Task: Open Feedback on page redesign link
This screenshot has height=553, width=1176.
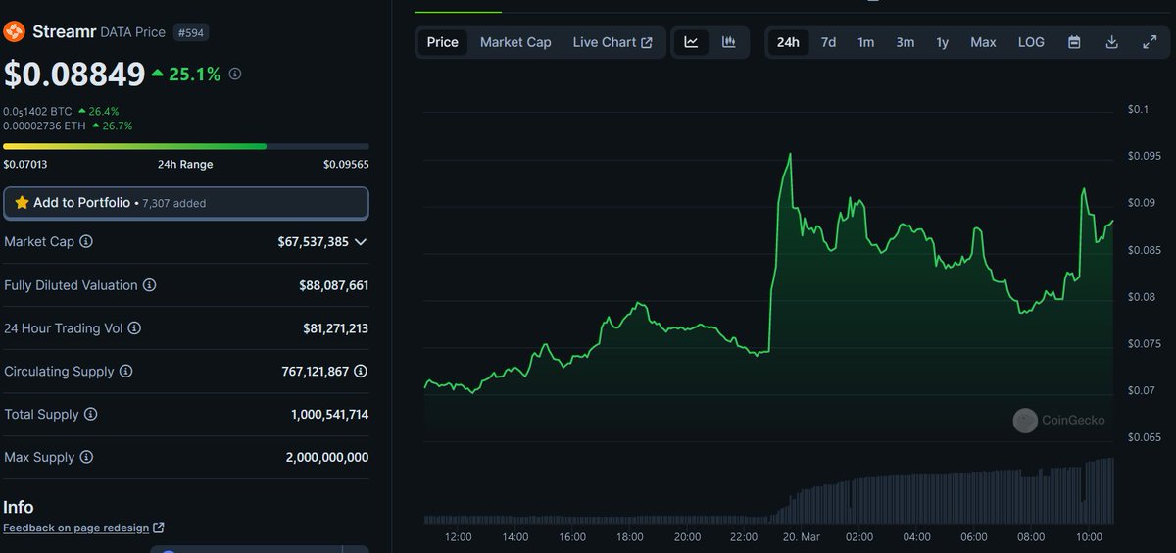Action: click(83, 528)
